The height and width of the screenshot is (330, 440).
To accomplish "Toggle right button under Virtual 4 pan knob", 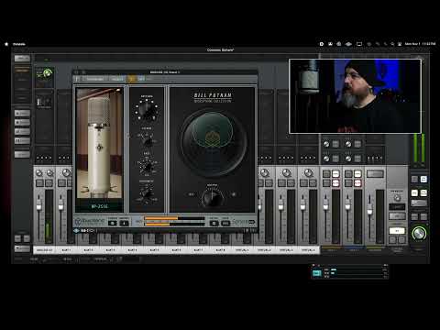I will pos(313,183).
